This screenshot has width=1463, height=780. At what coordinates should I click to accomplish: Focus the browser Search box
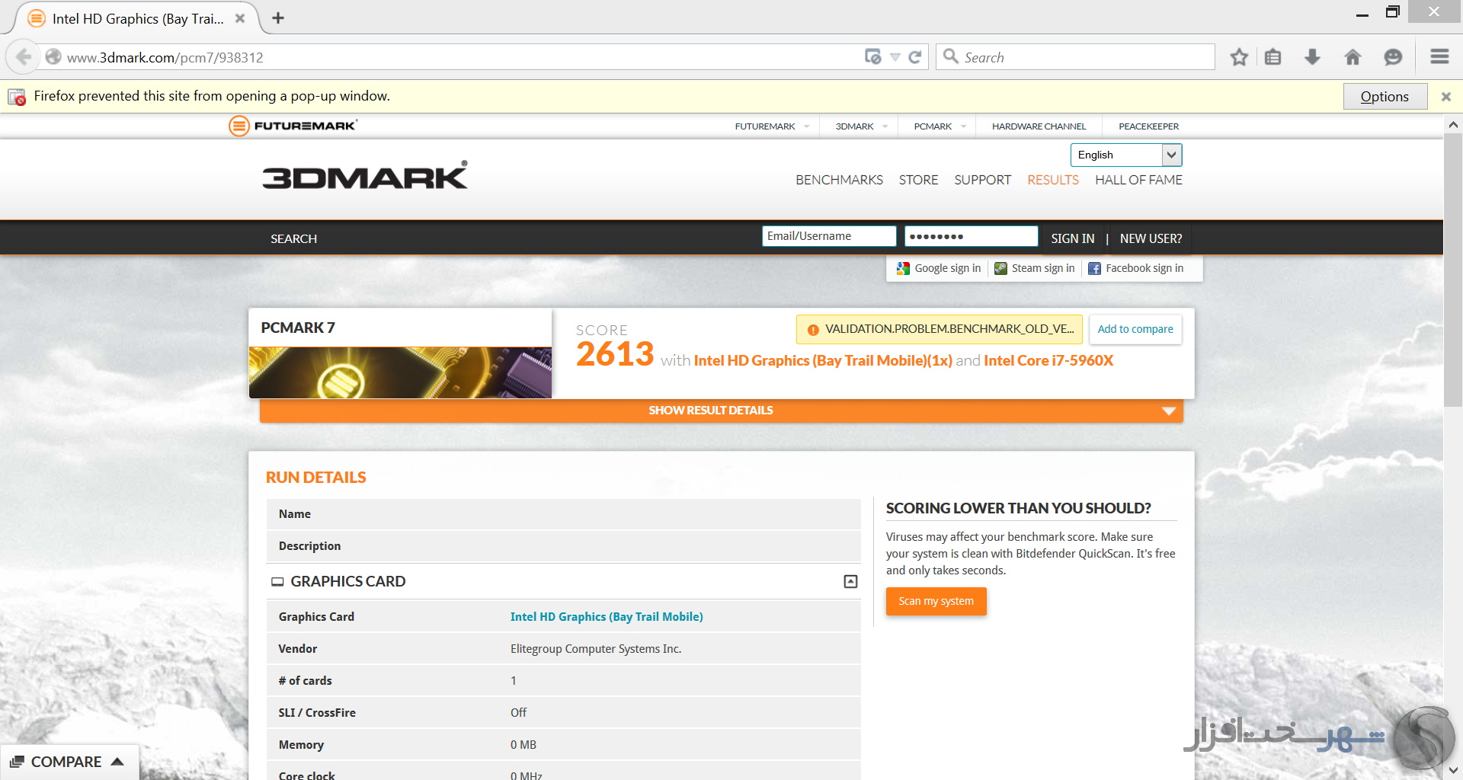point(1075,57)
